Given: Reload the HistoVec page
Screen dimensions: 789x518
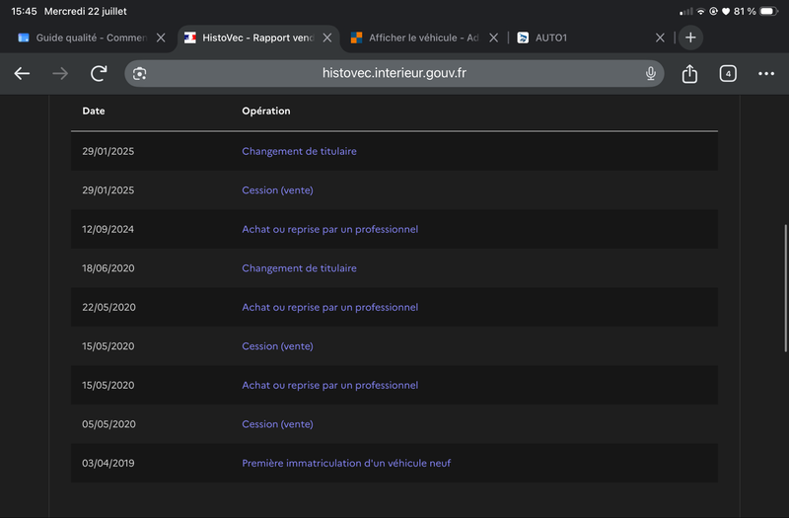Looking at the screenshot, I should (x=99, y=73).
